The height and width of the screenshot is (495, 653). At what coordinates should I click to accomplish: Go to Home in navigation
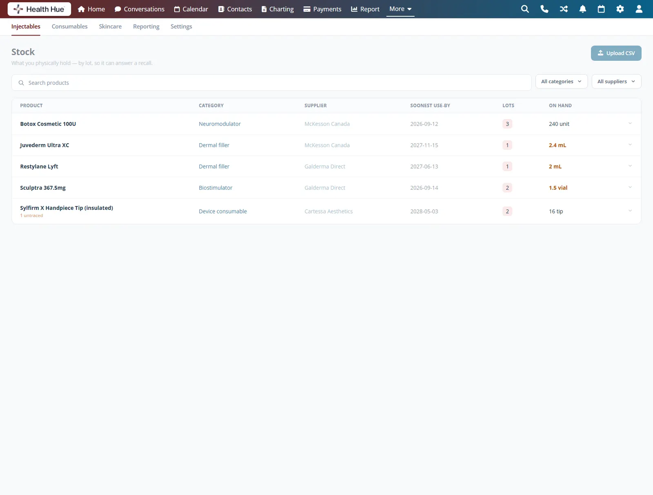91,9
